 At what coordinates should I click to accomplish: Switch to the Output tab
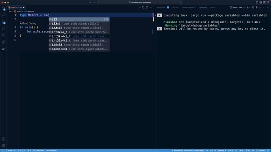(x=175, y=8)
